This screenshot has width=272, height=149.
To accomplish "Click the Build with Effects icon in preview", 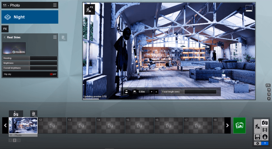I will (89, 9).
